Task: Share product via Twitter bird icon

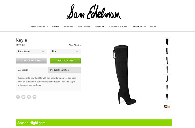Action: point(23,97)
